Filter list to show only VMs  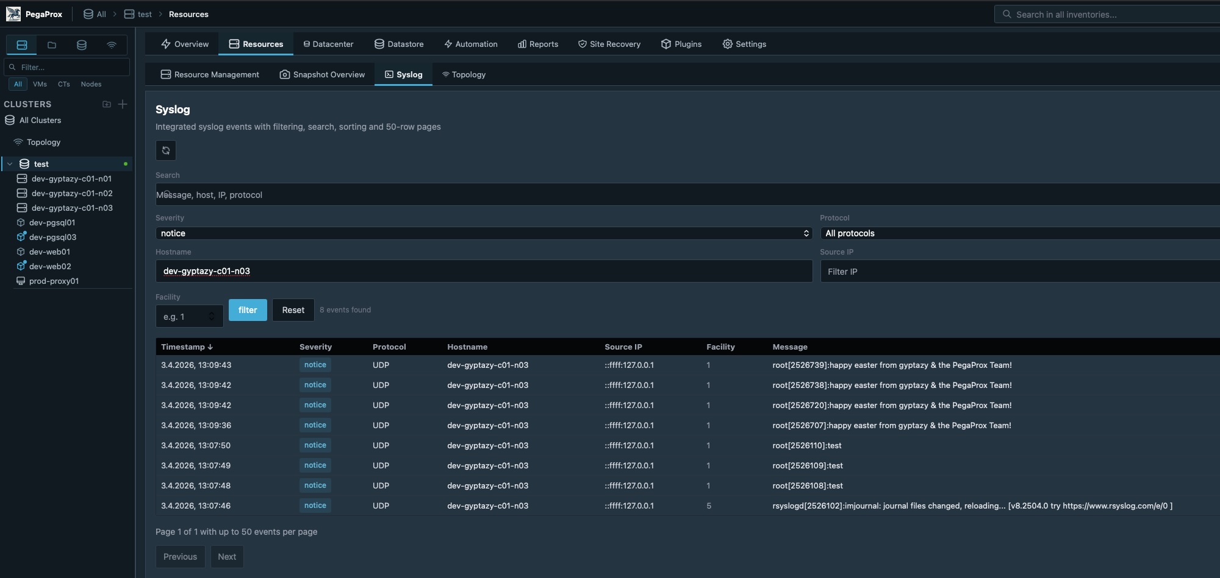click(40, 84)
